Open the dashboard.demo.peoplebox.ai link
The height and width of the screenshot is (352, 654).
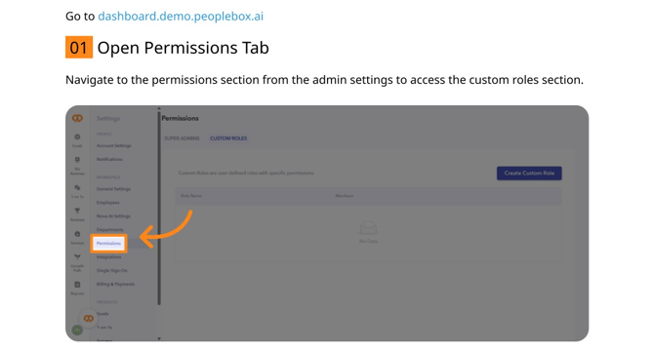(x=181, y=17)
